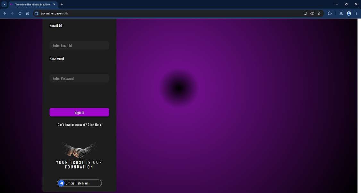Bookmark the page using the star icon
Screen dimensions: 361x193
pyautogui.click(x=319, y=13)
